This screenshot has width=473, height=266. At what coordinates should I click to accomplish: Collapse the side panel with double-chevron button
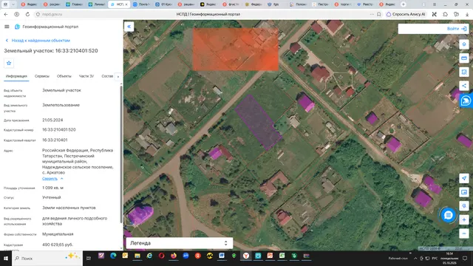point(129,27)
